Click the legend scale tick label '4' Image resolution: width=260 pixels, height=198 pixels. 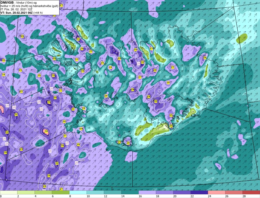click(x=35, y=196)
